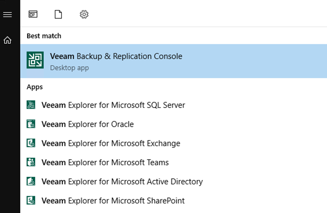
Task: Click the Teams explorer icon
Action: tap(31, 162)
